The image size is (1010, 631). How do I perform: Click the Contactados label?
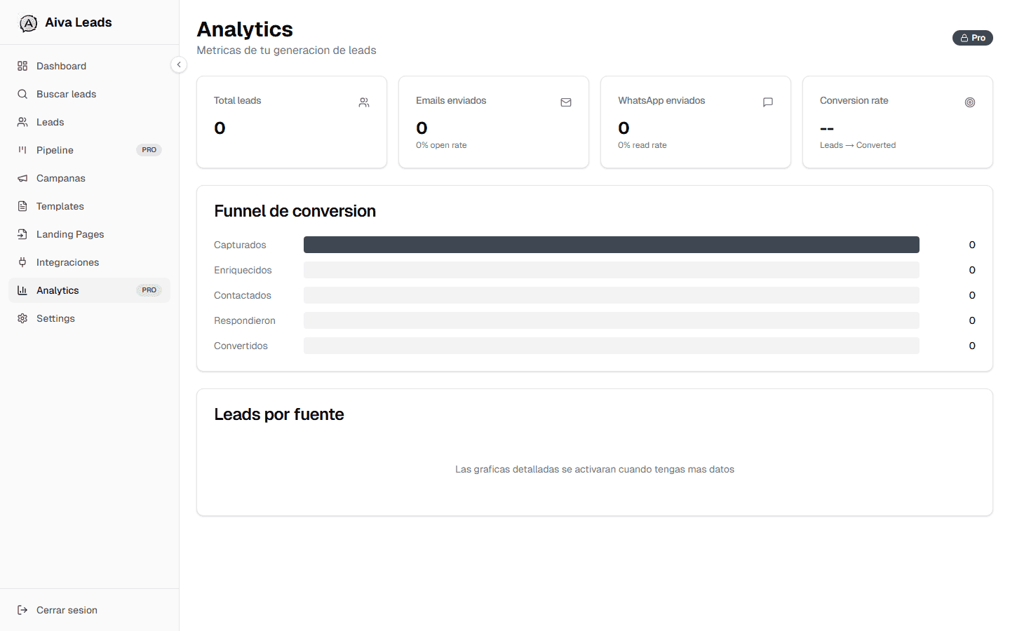243,295
